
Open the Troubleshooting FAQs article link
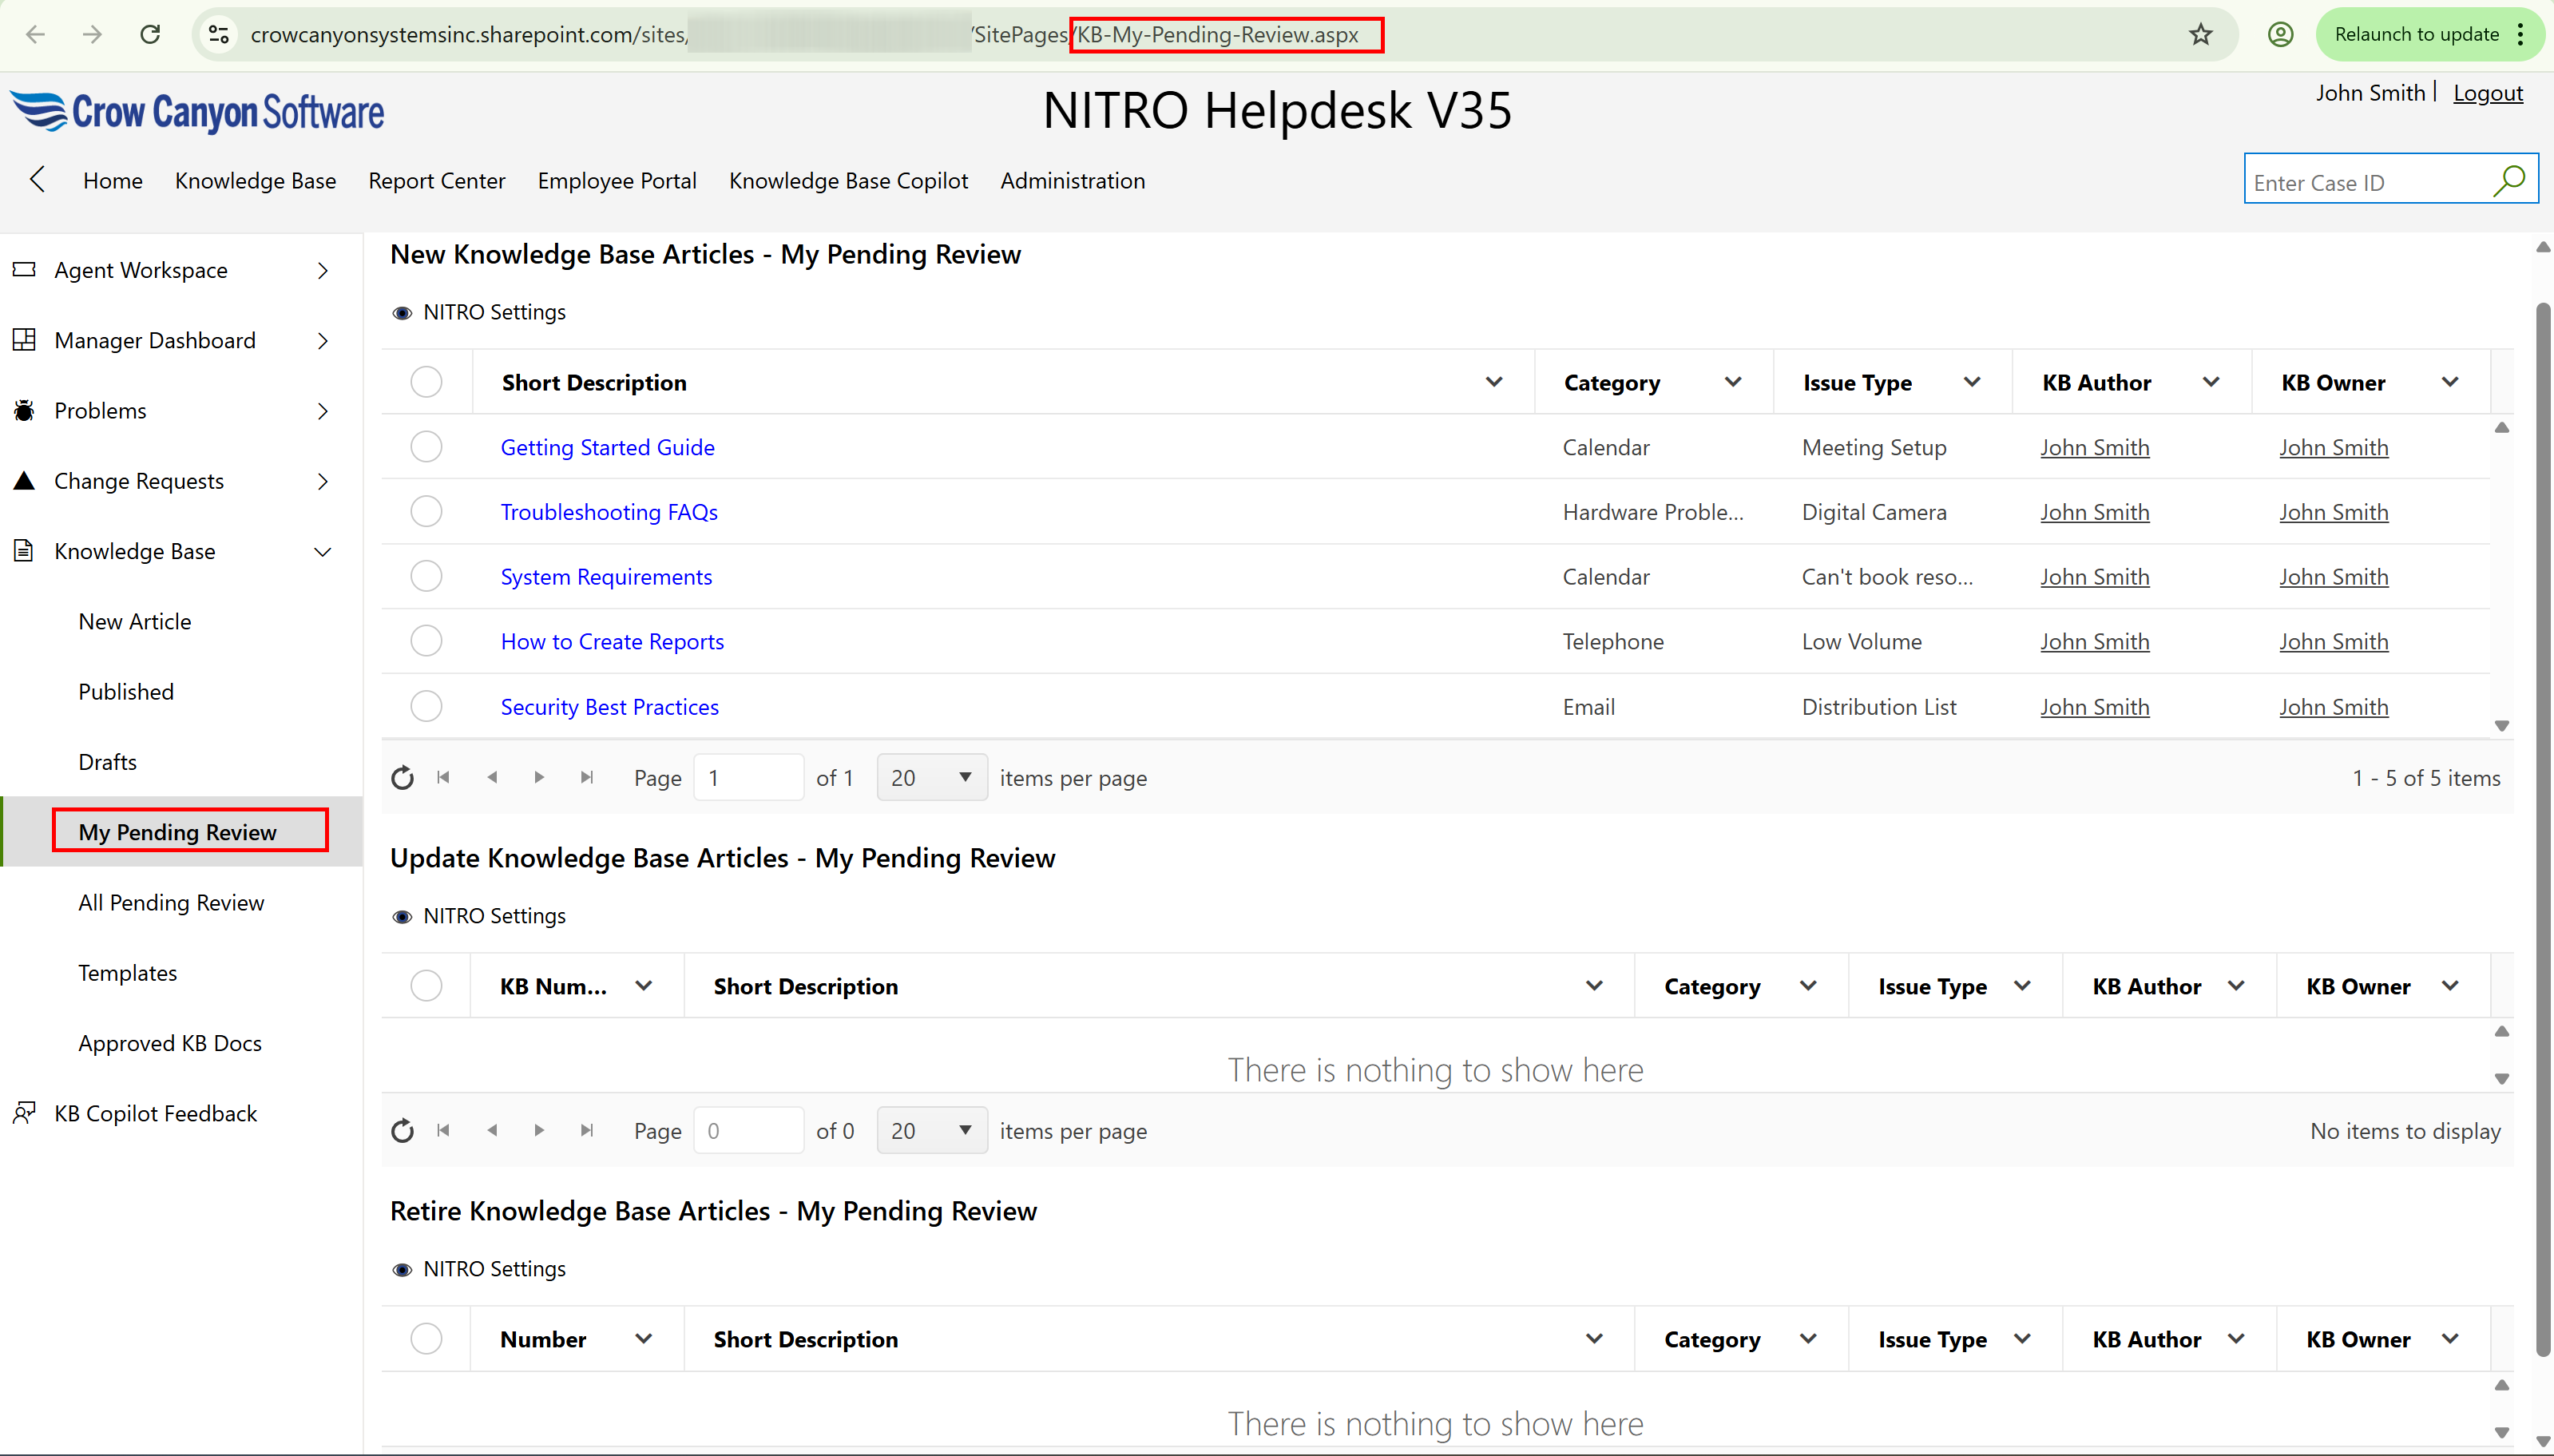(x=609, y=512)
